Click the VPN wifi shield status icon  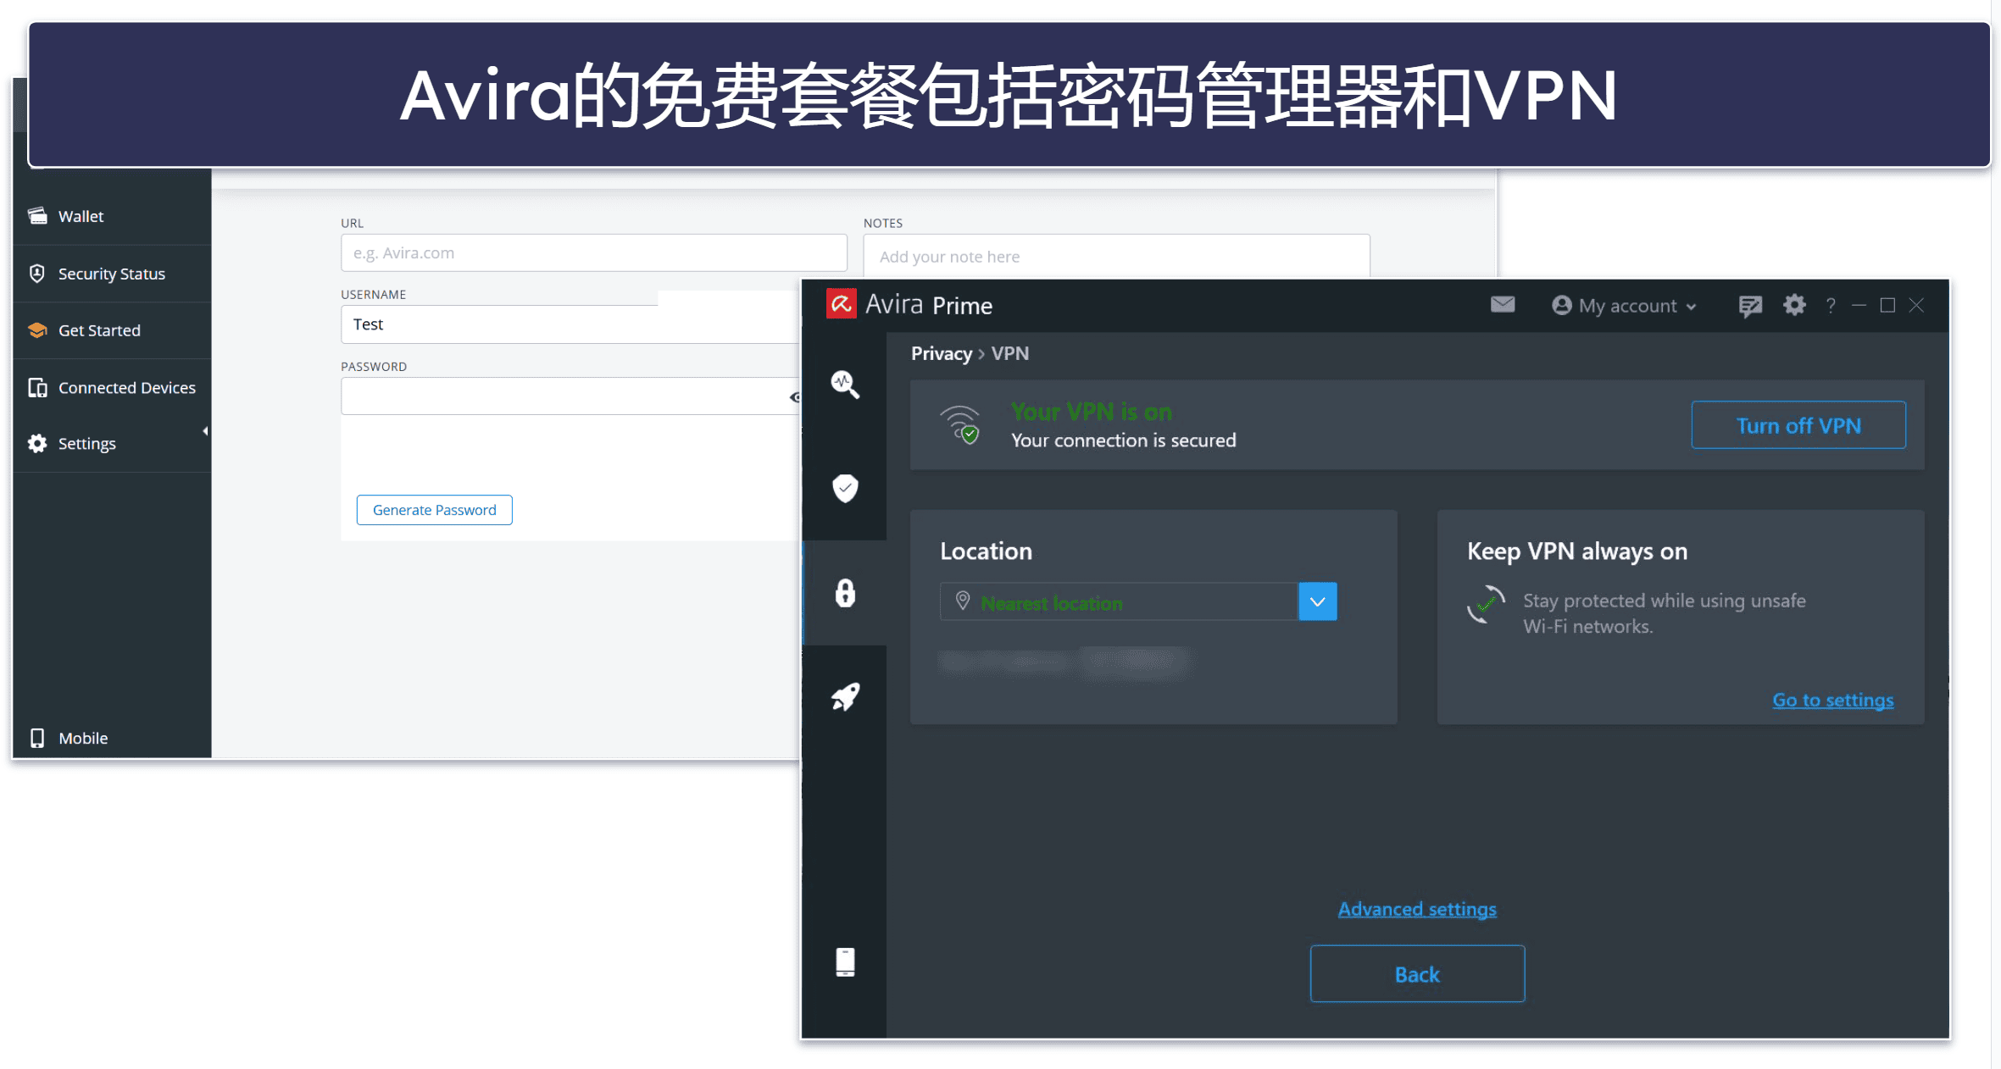click(x=960, y=424)
